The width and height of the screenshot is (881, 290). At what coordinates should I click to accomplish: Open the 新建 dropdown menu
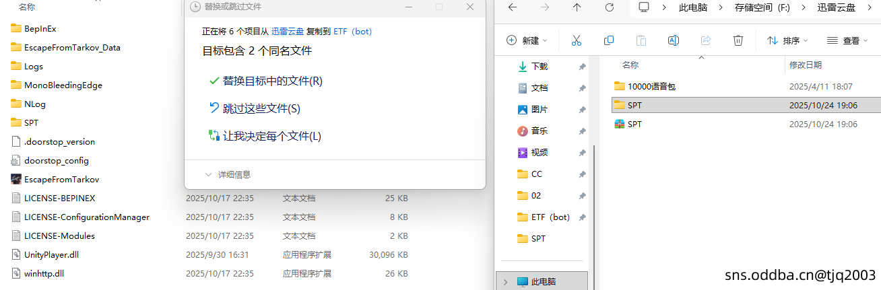[x=527, y=40]
